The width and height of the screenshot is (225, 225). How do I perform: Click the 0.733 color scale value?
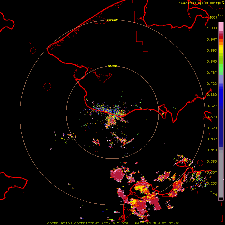pos(212,84)
